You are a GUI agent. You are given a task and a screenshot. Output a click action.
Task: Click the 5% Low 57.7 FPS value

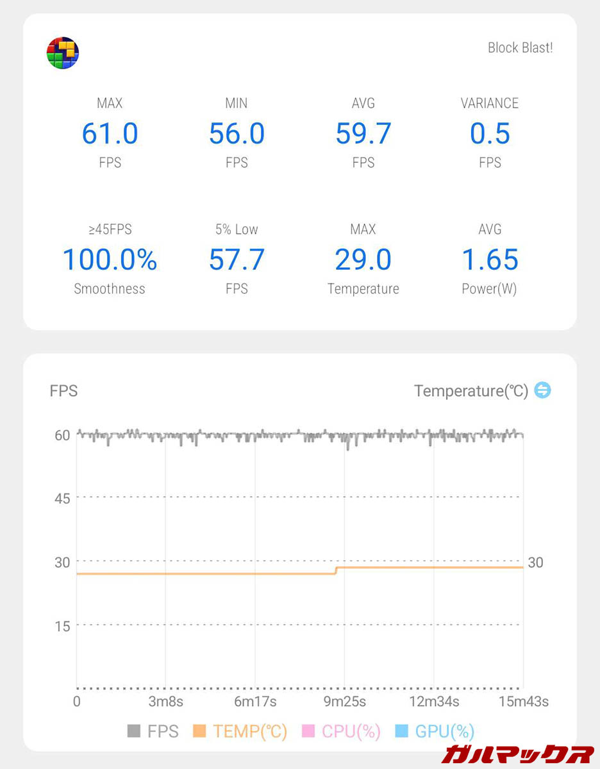237,260
